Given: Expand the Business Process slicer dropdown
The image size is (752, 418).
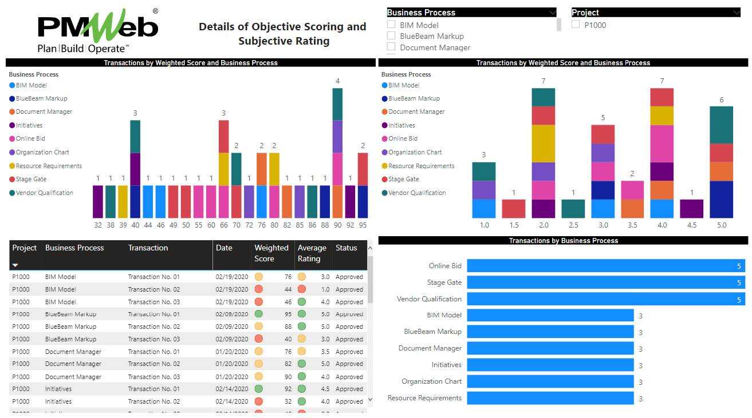Looking at the screenshot, I should coord(552,13).
